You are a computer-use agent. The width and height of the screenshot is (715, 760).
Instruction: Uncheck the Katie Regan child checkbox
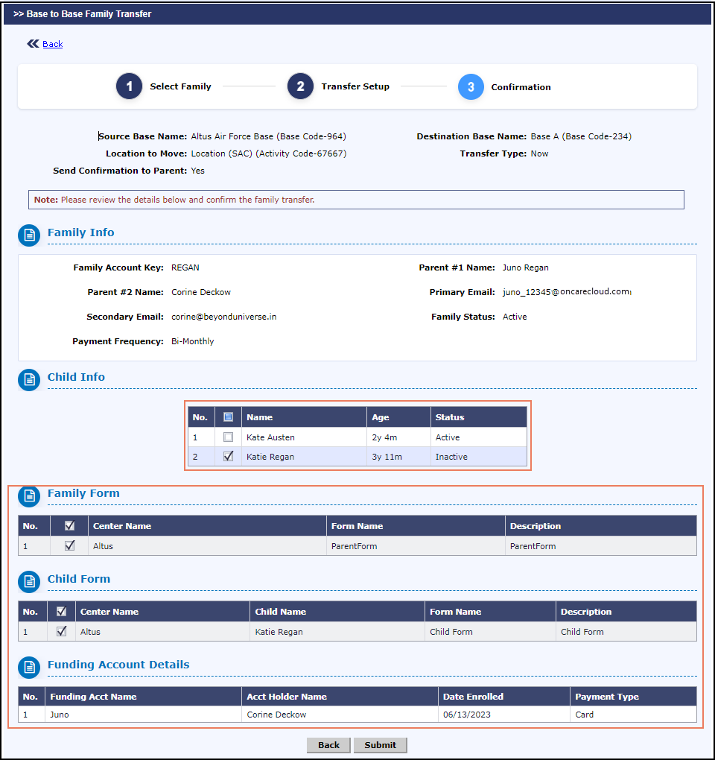[228, 456]
